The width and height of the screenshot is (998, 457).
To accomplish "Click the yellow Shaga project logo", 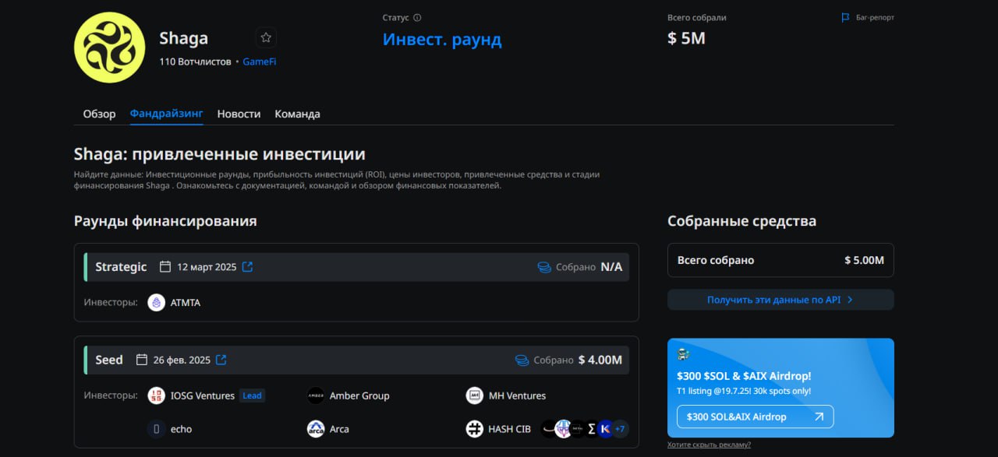I will coord(109,47).
